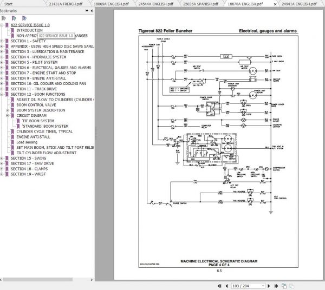325x290 pixels.
Task: Open SECTION 11 - TRACK DRIVE bookmark
Action: click(34, 89)
